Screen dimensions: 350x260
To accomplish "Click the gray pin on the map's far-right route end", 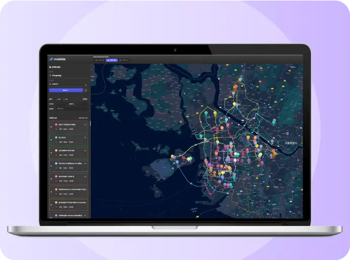I will [x=274, y=121].
